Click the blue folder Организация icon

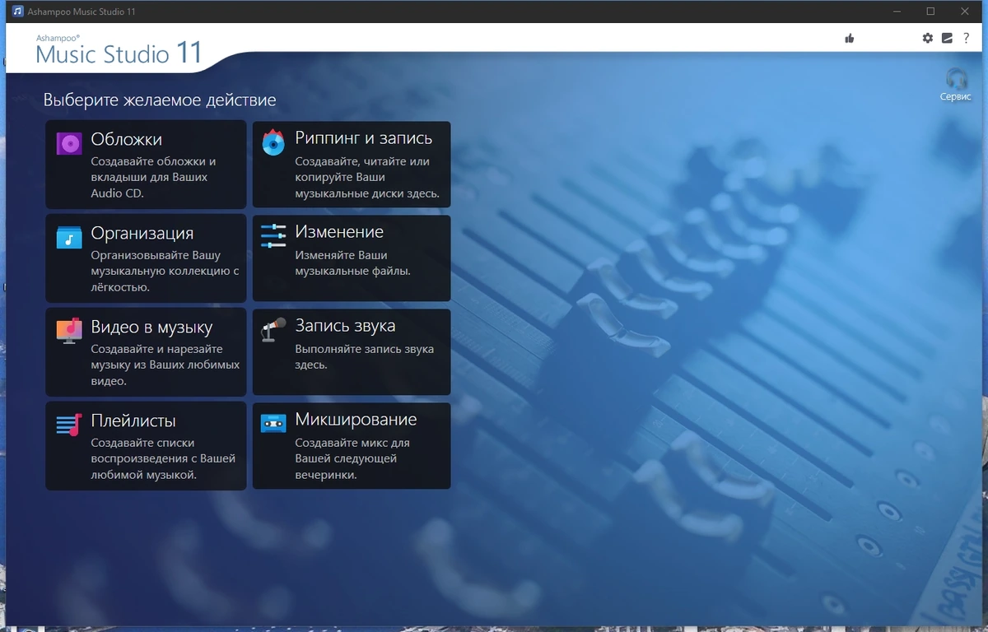click(69, 237)
